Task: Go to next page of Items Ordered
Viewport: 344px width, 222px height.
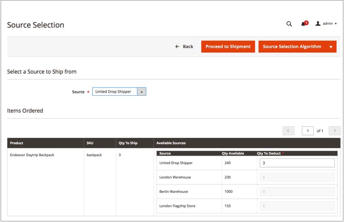Action: pyautogui.click(x=334, y=131)
